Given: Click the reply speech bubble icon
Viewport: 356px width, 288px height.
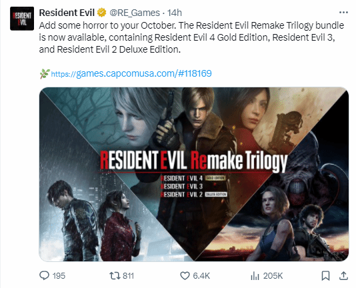Looking at the screenshot, I should (44, 275).
